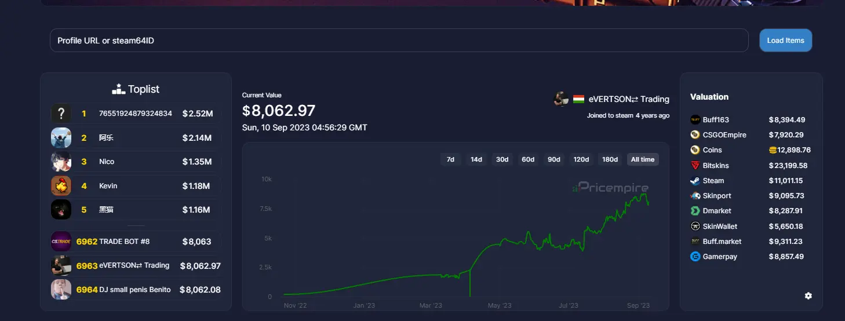Click the CSGOEmpire marketplace icon
Viewport: 845px width, 321px height.
[x=695, y=135]
